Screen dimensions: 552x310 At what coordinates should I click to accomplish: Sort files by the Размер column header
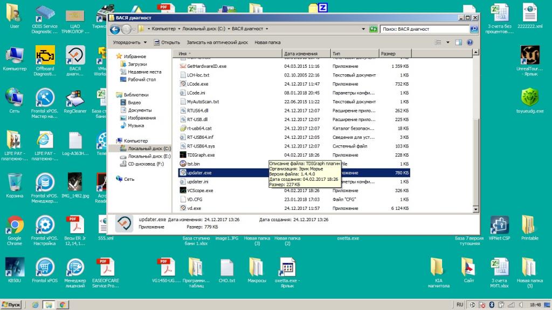click(x=395, y=53)
